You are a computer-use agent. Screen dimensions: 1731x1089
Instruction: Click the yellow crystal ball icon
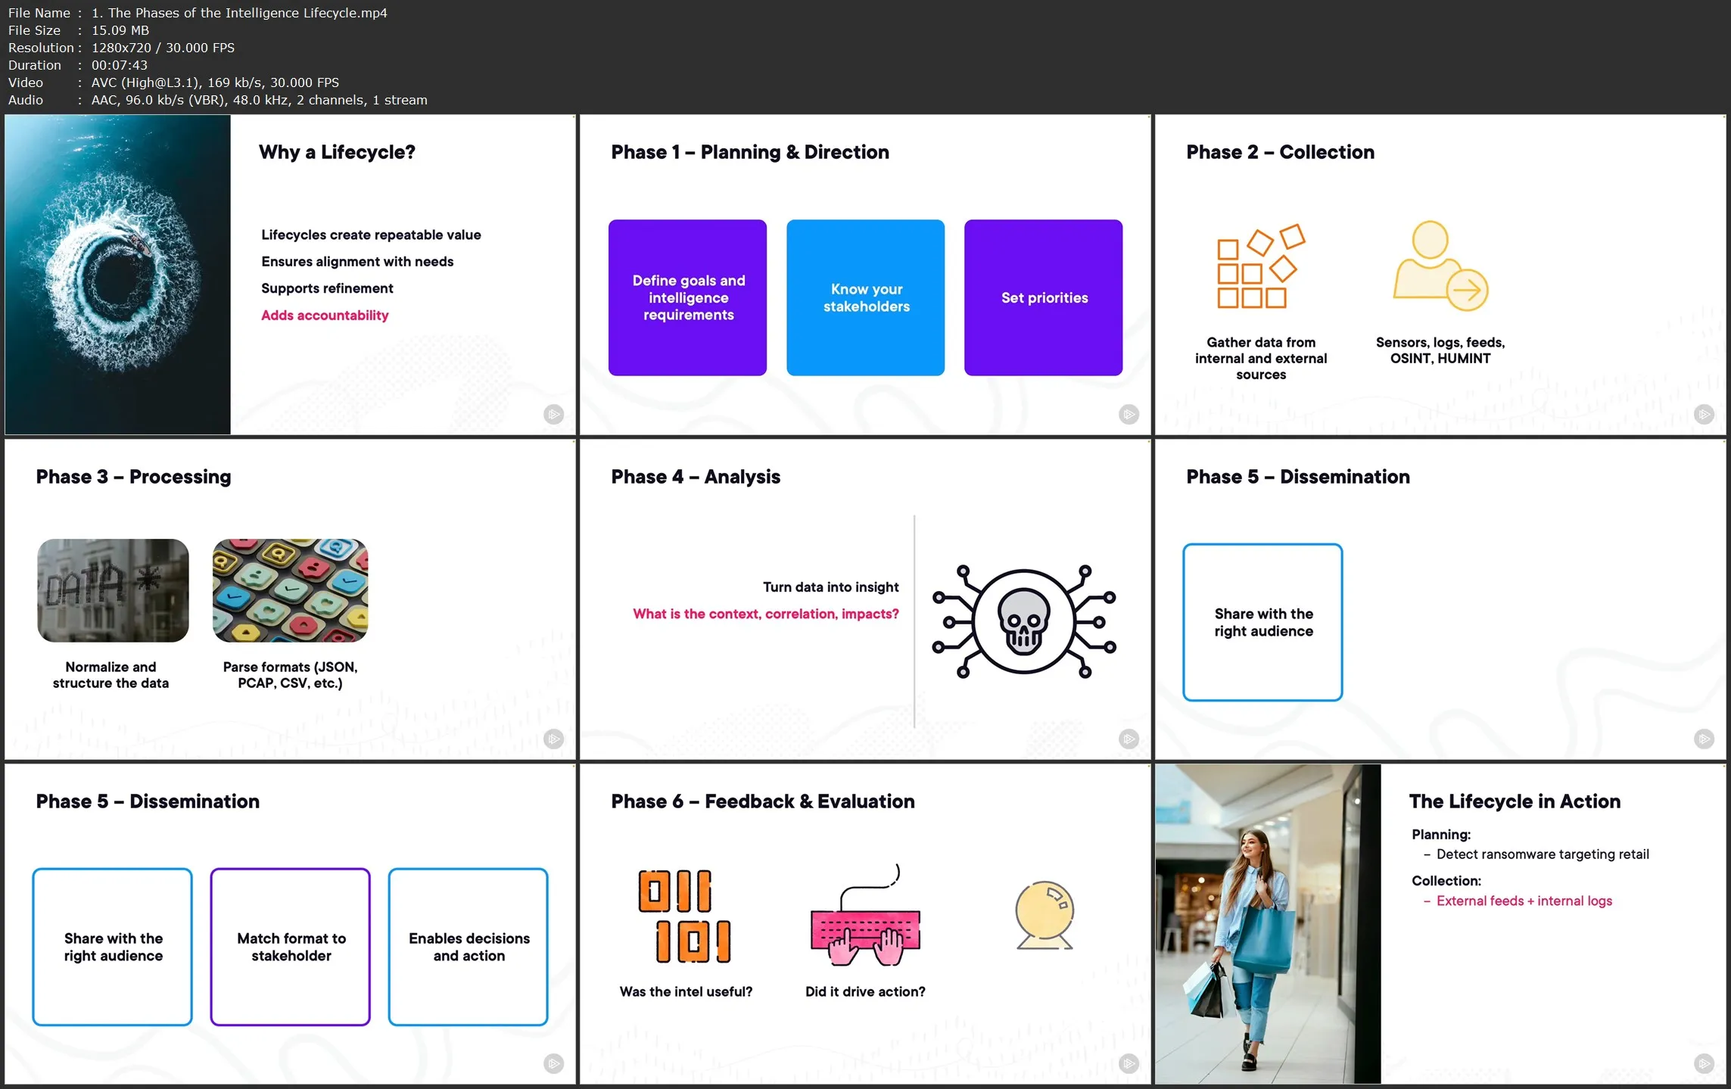[x=1045, y=915]
